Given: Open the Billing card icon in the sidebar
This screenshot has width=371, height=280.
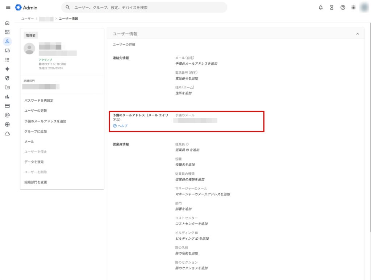Looking at the screenshot, I should [x=7, y=106].
